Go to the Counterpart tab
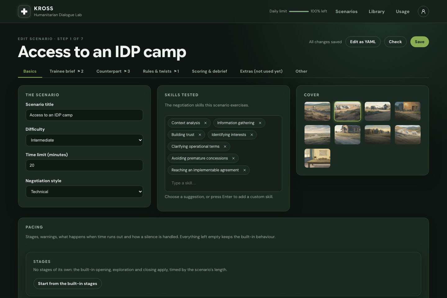The image size is (447, 298). pyautogui.click(x=113, y=71)
